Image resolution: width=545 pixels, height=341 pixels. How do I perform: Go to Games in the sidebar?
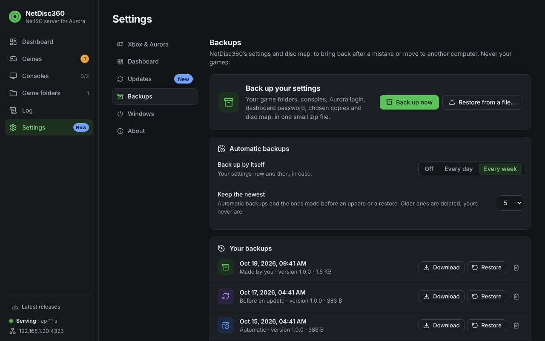pos(49,59)
